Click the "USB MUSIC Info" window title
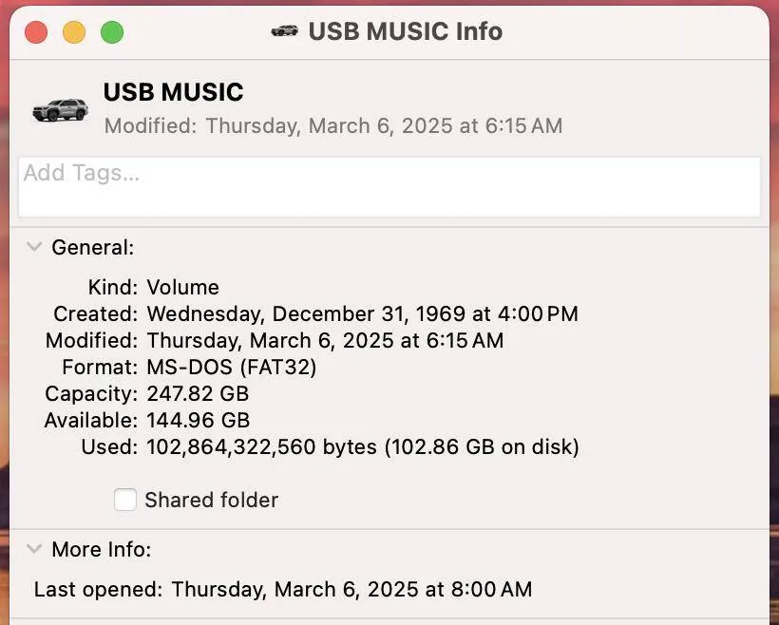Screen dimensions: 779x625 pos(405,31)
